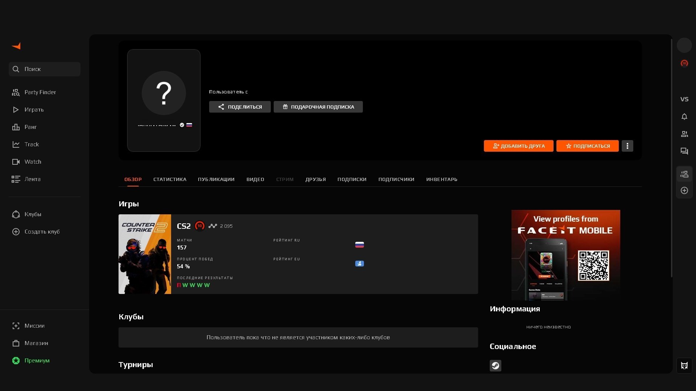Switch to the Статистика tab
Screen dimensions: 696x391
point(170,180)
